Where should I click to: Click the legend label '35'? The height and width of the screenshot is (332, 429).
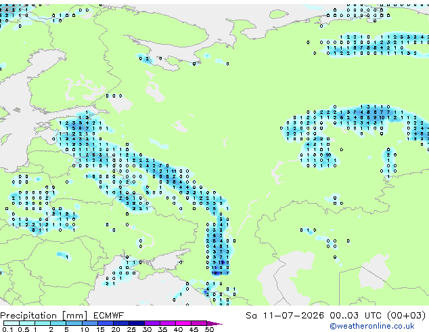(x=162, y=329)
